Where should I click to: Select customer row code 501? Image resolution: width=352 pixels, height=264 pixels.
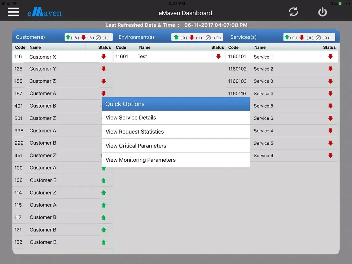(57, 118)
